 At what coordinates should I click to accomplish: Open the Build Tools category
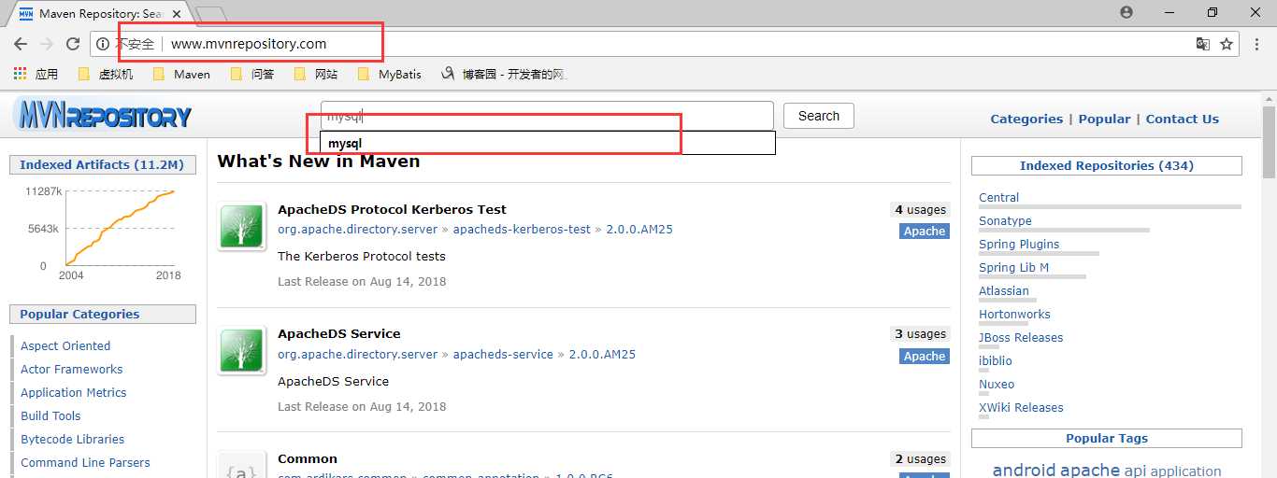(50, 415)
